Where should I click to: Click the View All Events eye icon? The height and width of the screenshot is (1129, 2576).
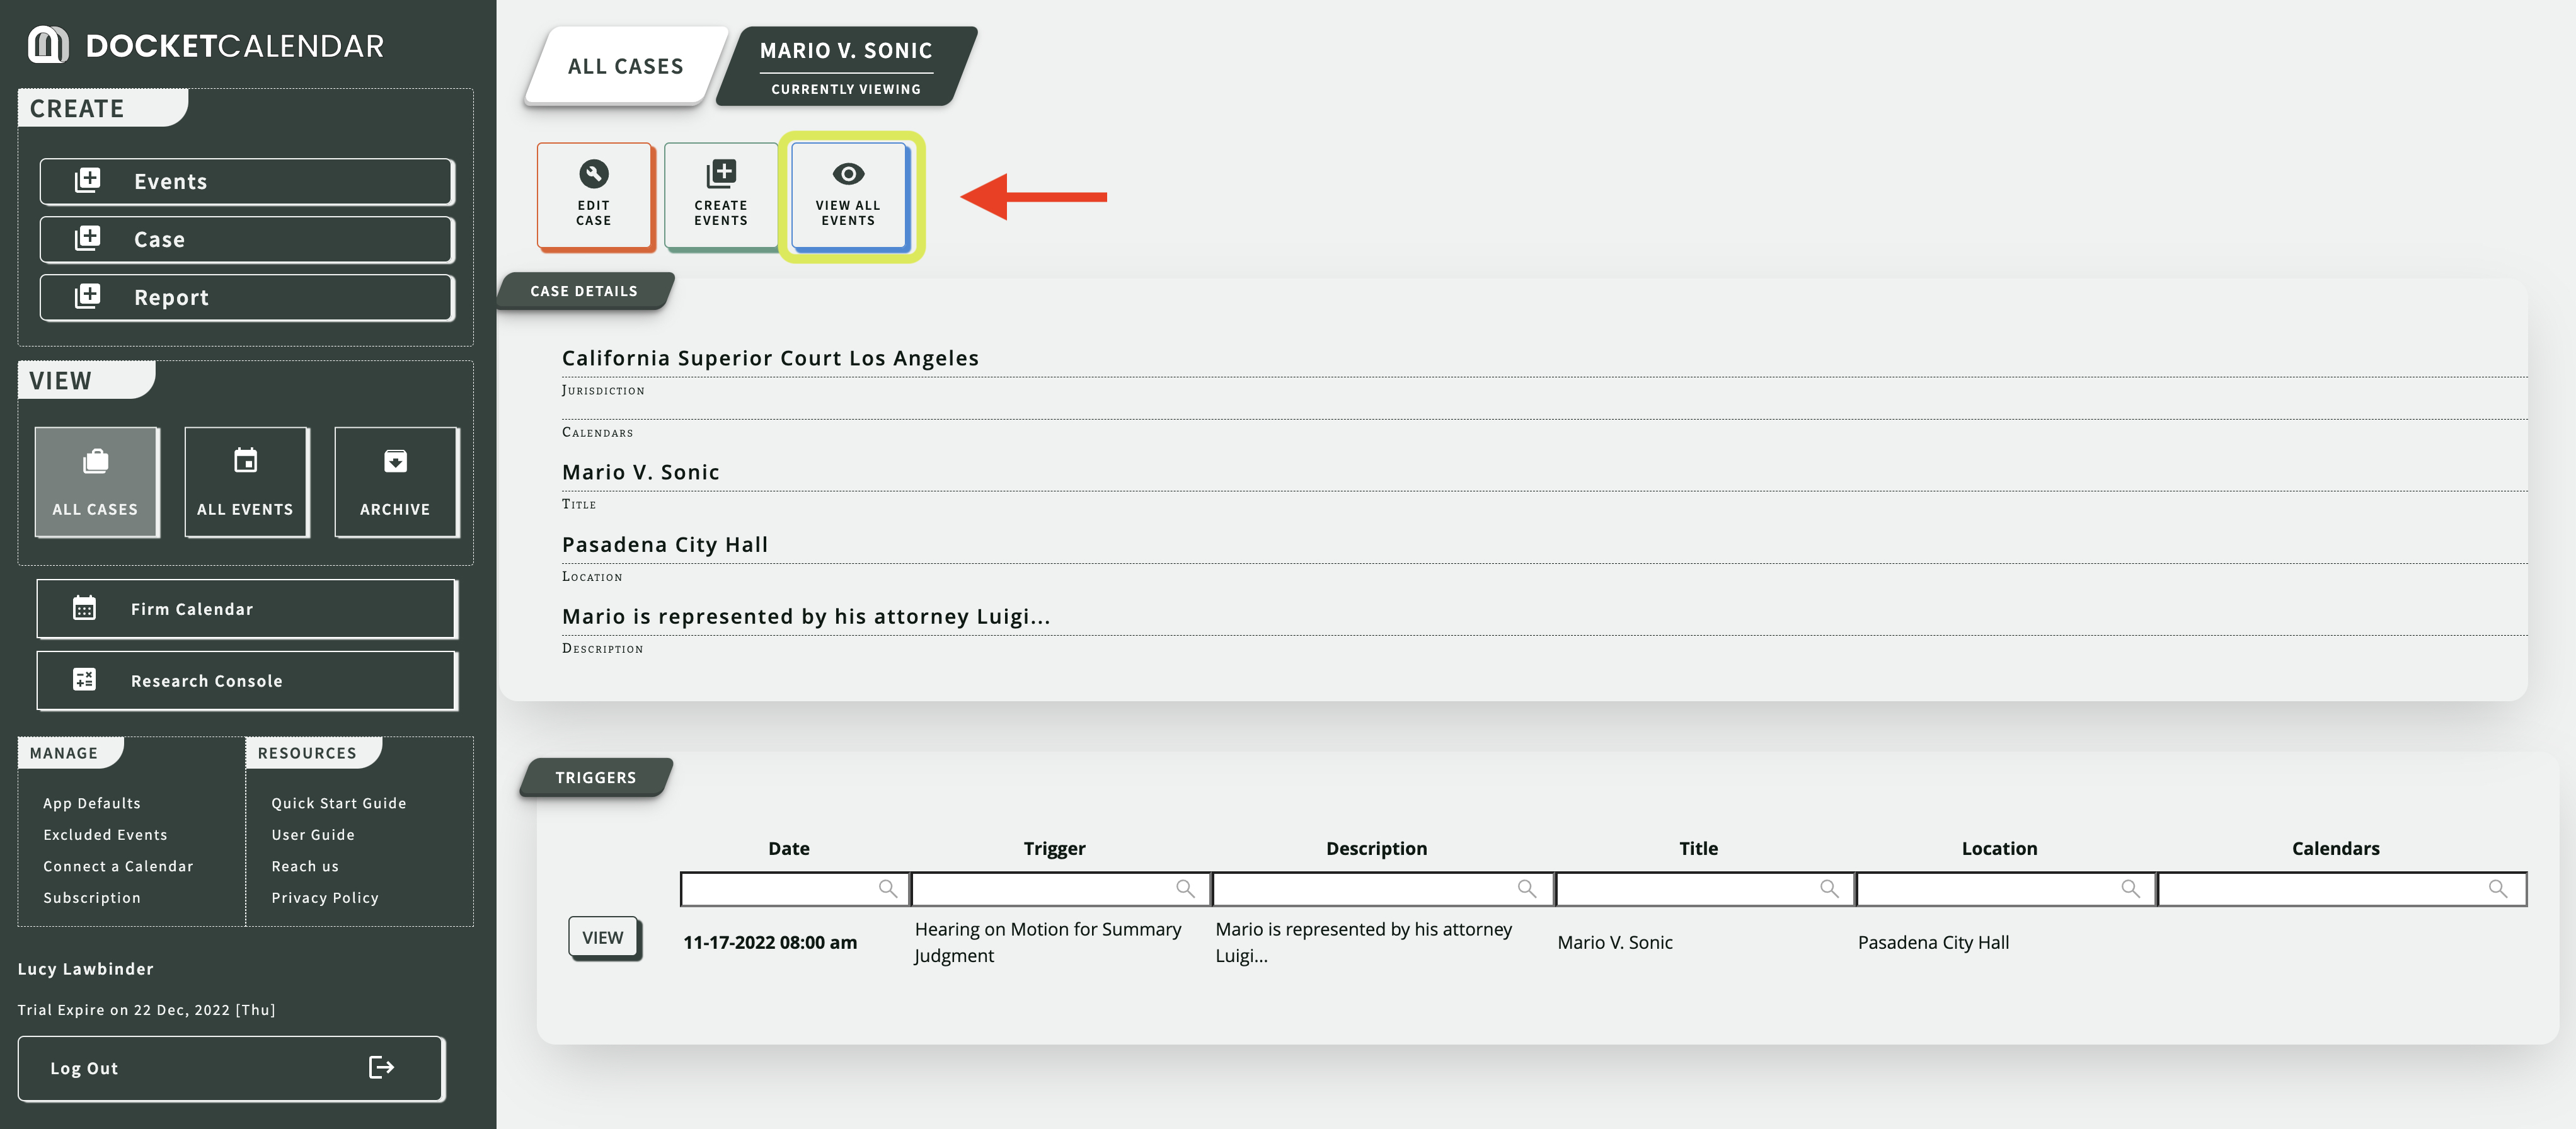[848, 174]
